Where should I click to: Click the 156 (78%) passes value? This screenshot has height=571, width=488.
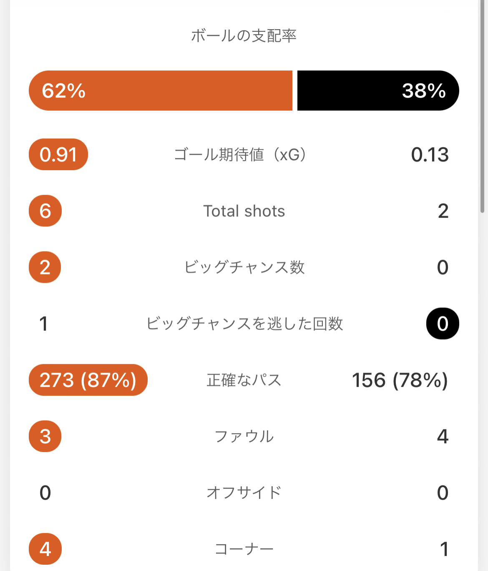tap(400, 380)
